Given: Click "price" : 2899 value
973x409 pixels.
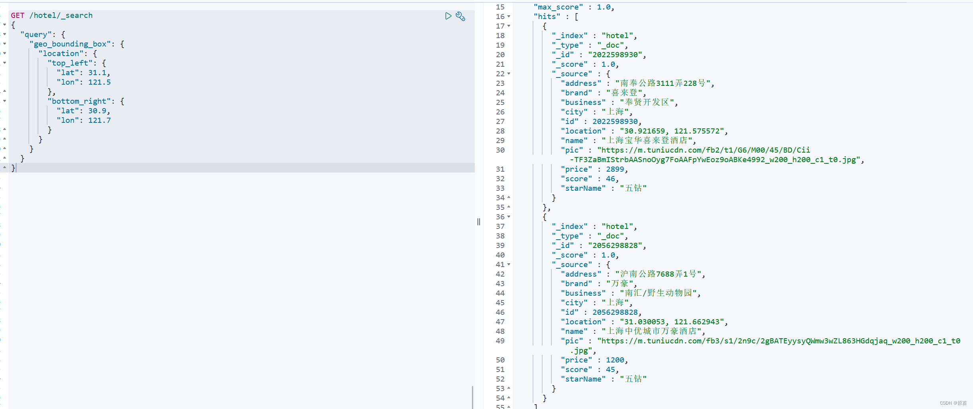Looking at the screenshot, I should tap(615, 169).
